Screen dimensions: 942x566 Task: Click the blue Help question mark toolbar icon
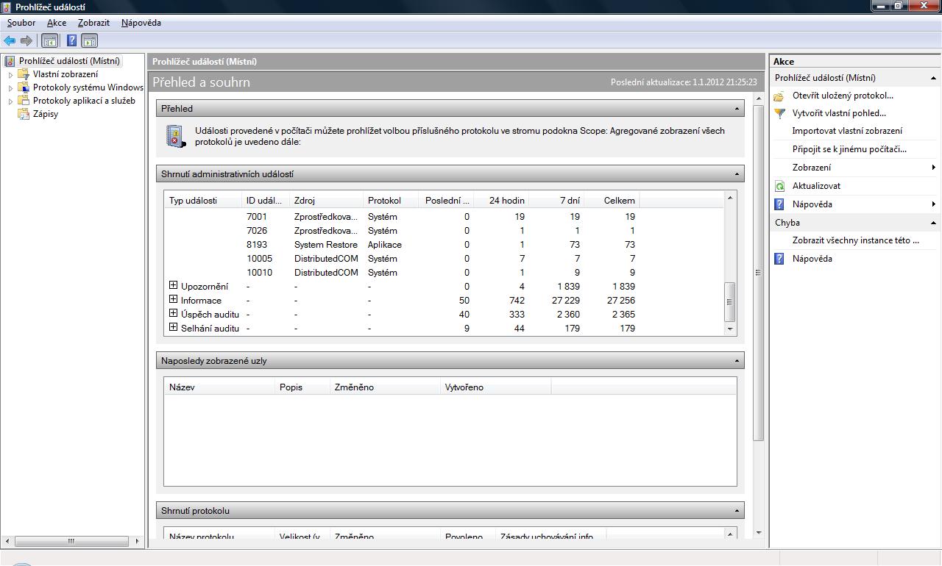72,41
